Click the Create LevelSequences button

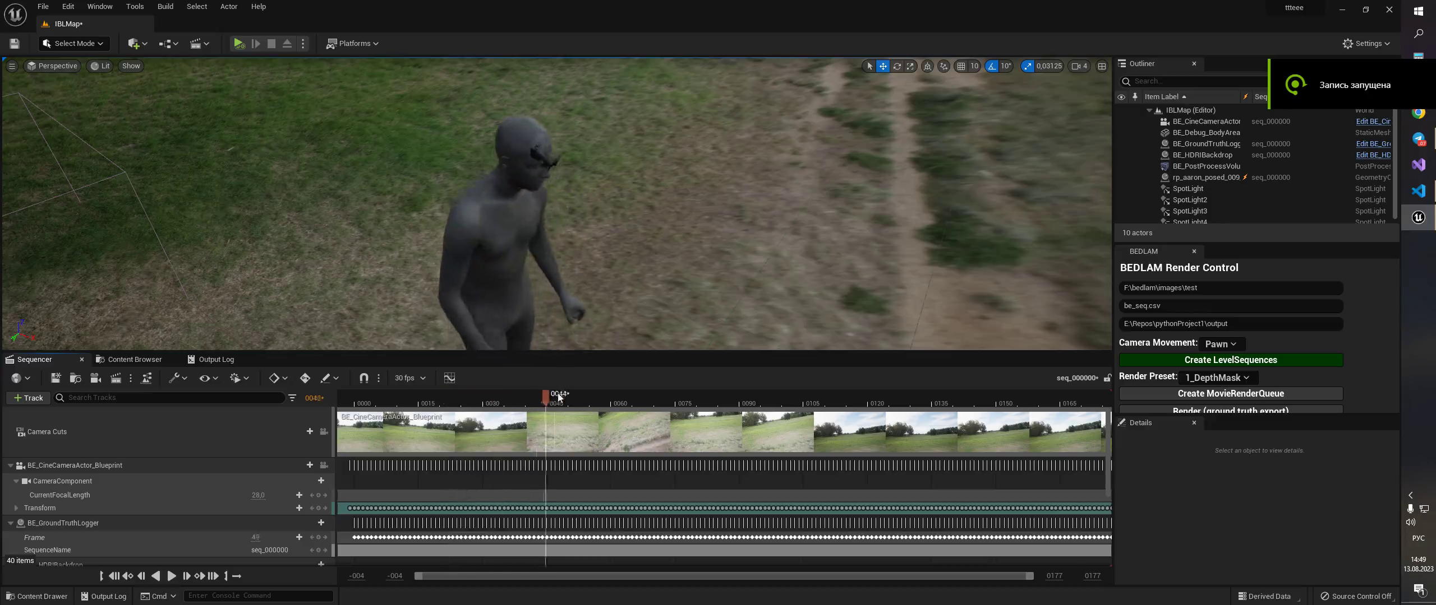(x=1231, y=360)
